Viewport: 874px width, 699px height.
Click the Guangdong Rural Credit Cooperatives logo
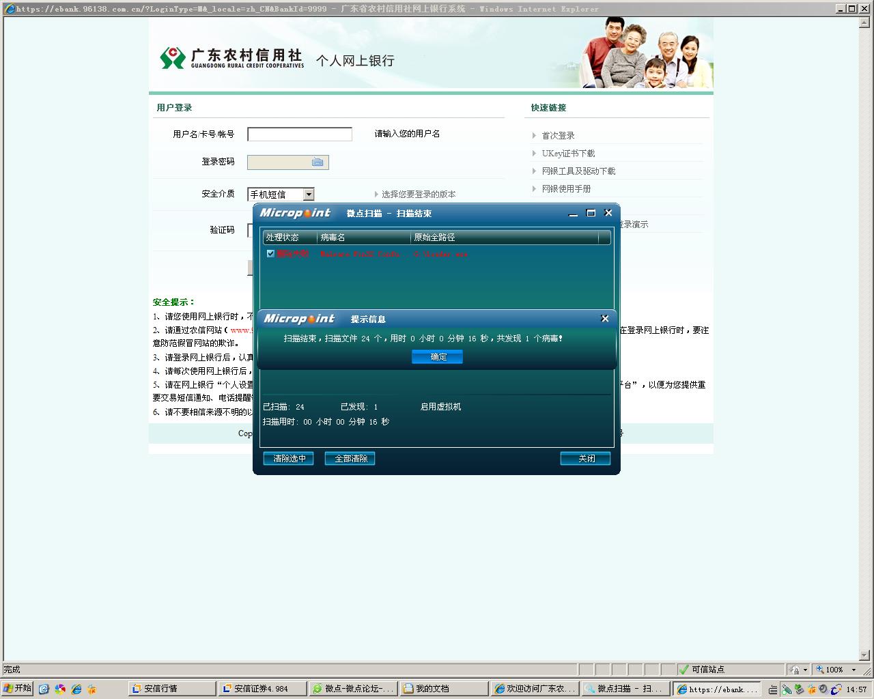[x=231, y=58]
